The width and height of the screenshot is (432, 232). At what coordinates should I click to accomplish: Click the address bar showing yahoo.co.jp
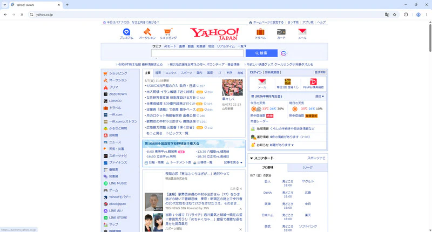(207, 15)
